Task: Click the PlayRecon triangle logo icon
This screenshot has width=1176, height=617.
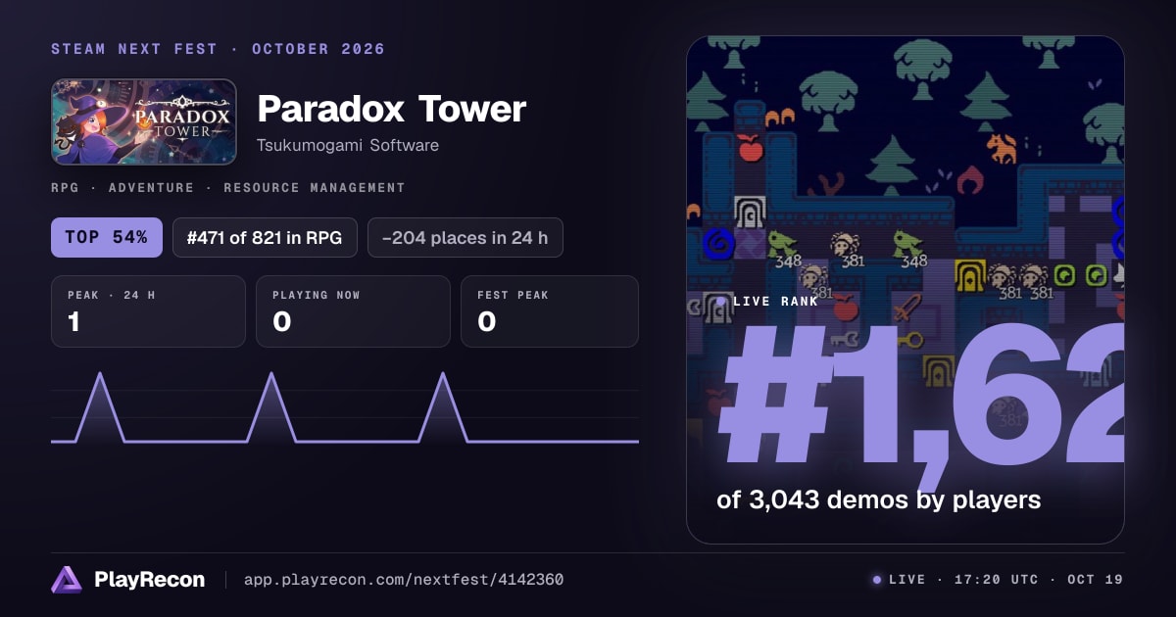Action: (66, 580)
